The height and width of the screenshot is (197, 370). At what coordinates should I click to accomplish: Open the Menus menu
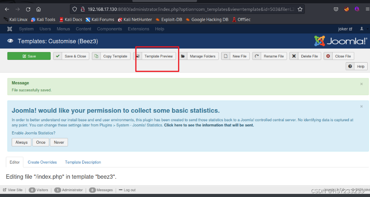click(63, 29)
